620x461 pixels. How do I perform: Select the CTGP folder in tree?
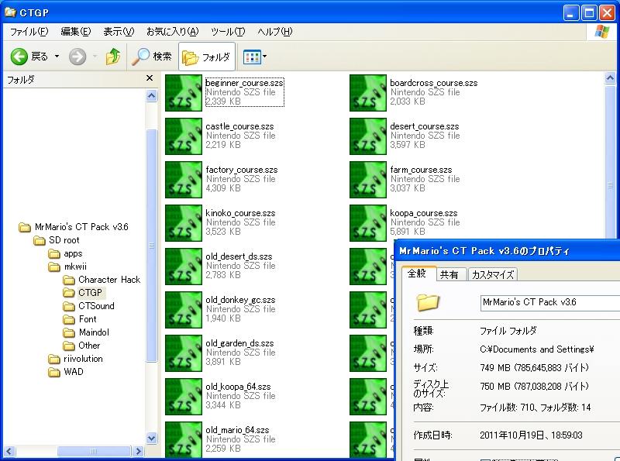tap(90, 293)
